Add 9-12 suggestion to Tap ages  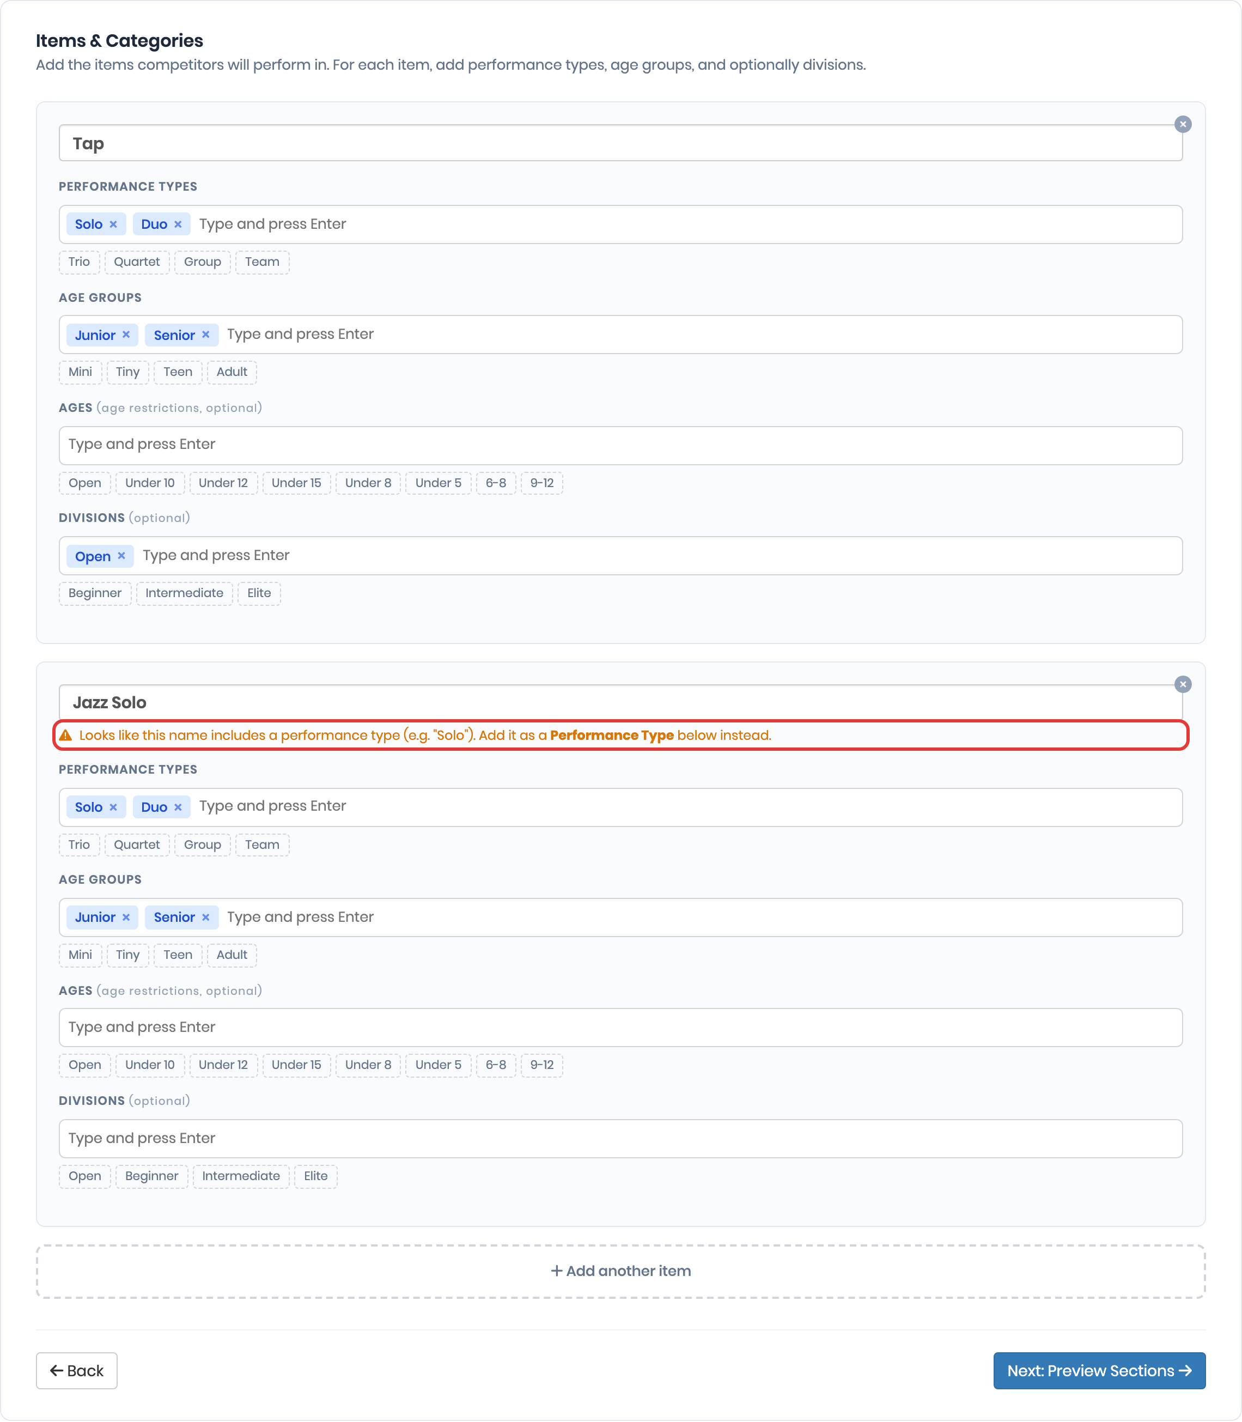coord(542,483)
